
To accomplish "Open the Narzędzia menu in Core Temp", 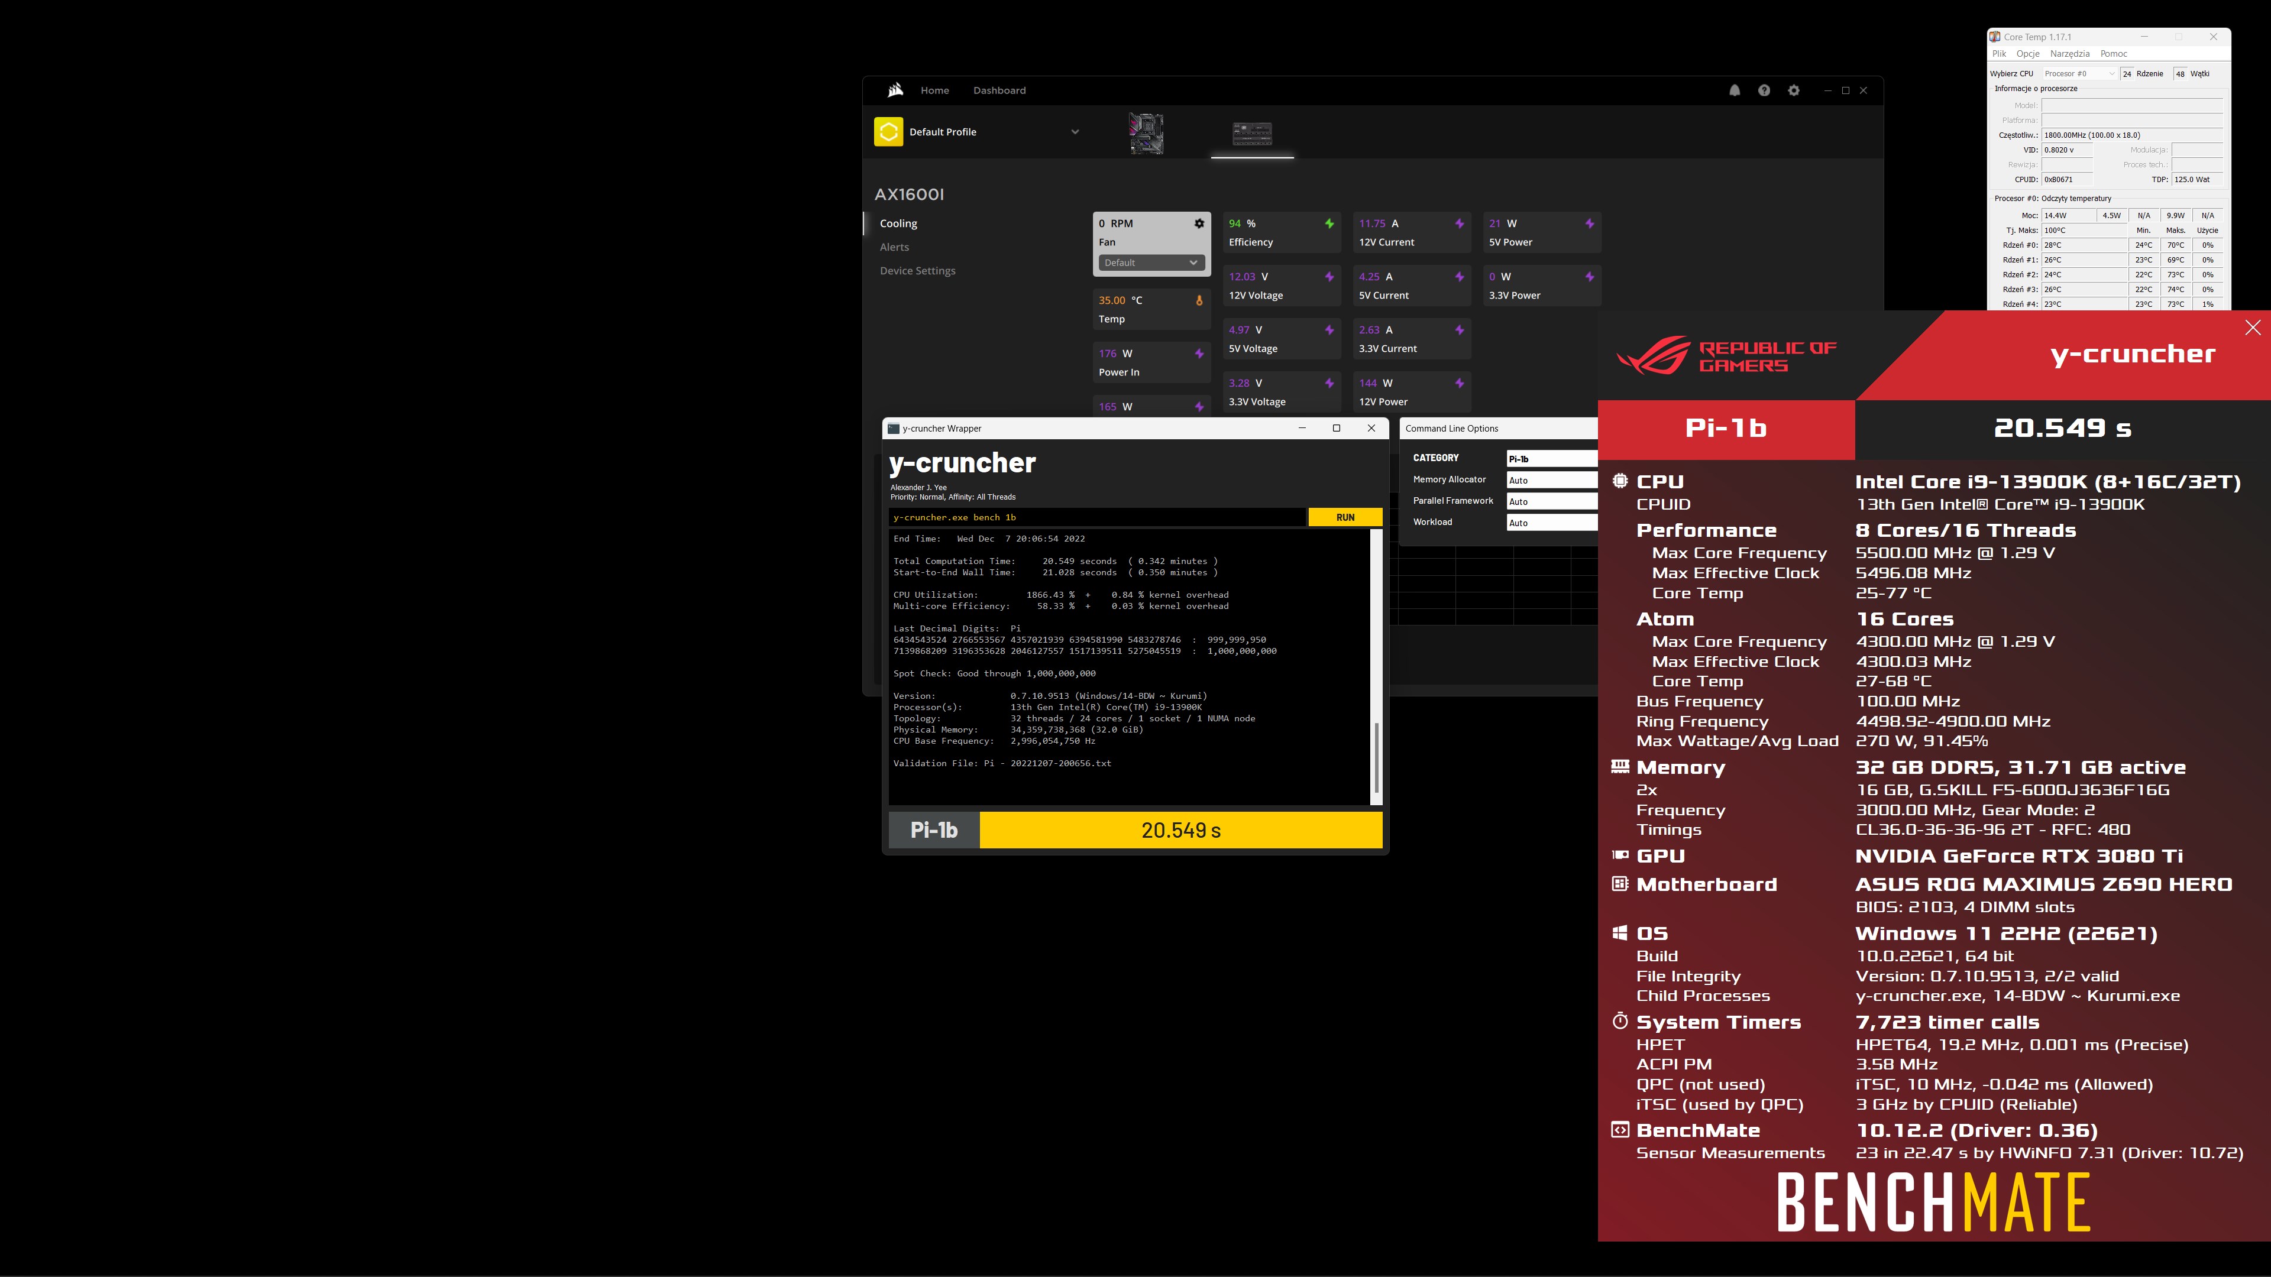I will (x=2070, y=54).
